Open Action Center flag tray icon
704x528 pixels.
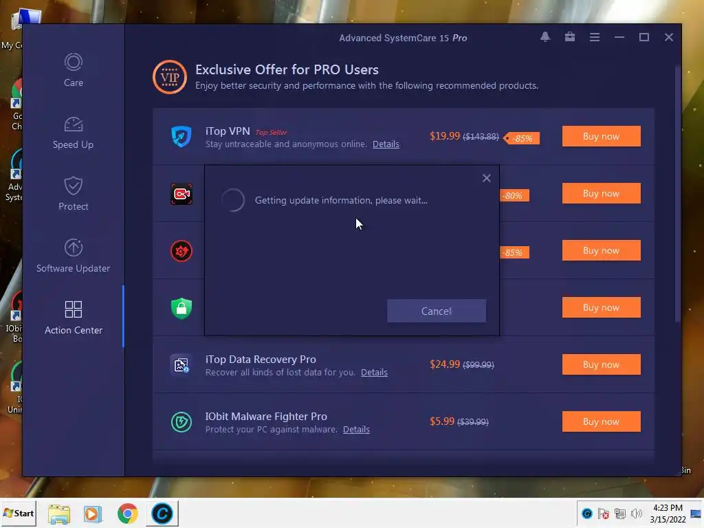(604, 514)
